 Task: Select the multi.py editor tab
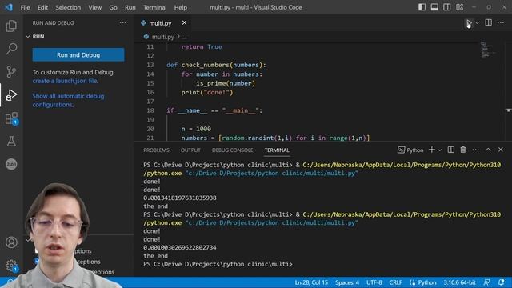click(160, 23)
